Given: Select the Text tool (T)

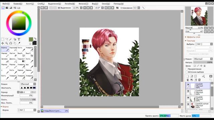Looking at the screenshot, I should [19, 39].
